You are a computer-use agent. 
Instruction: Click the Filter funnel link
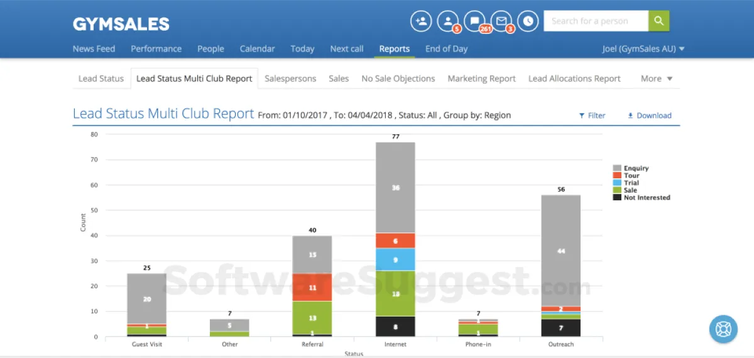[x=592, y=116]
